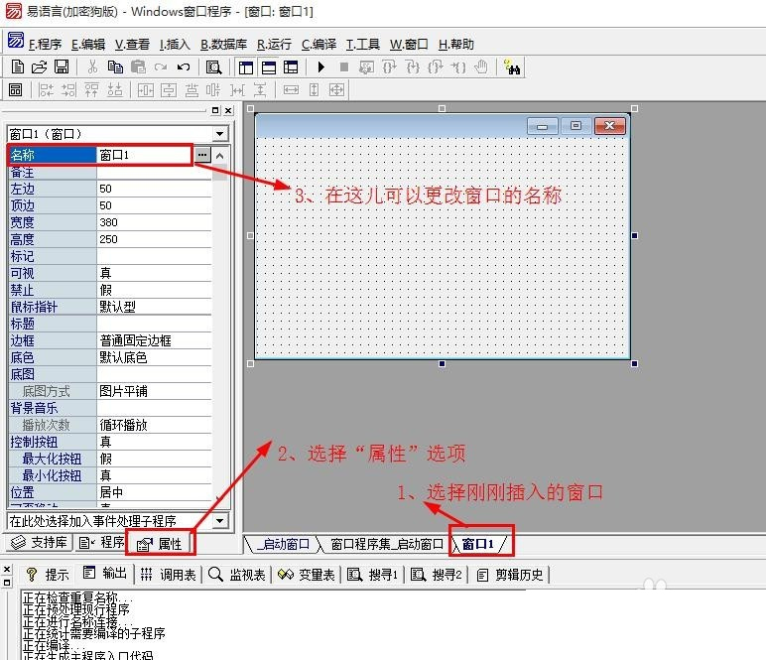This screenshot has height=660, width=766.
Task: Open the I.插入 menu
Action: tap(175, 45)
